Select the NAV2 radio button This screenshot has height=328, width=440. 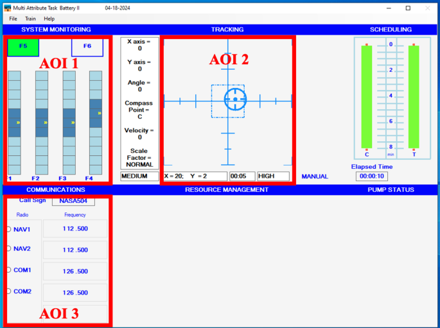[x=8, y=249]
